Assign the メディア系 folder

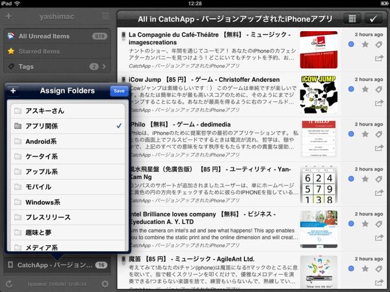pos(68,246)
